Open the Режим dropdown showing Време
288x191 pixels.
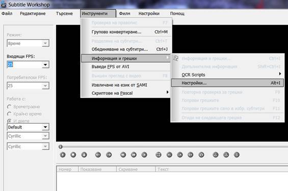coord(28,43)
